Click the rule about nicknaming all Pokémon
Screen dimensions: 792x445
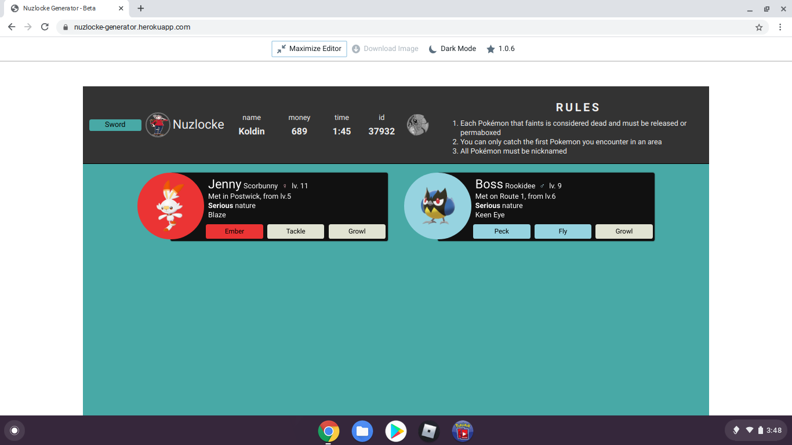(x=513, y=151)
